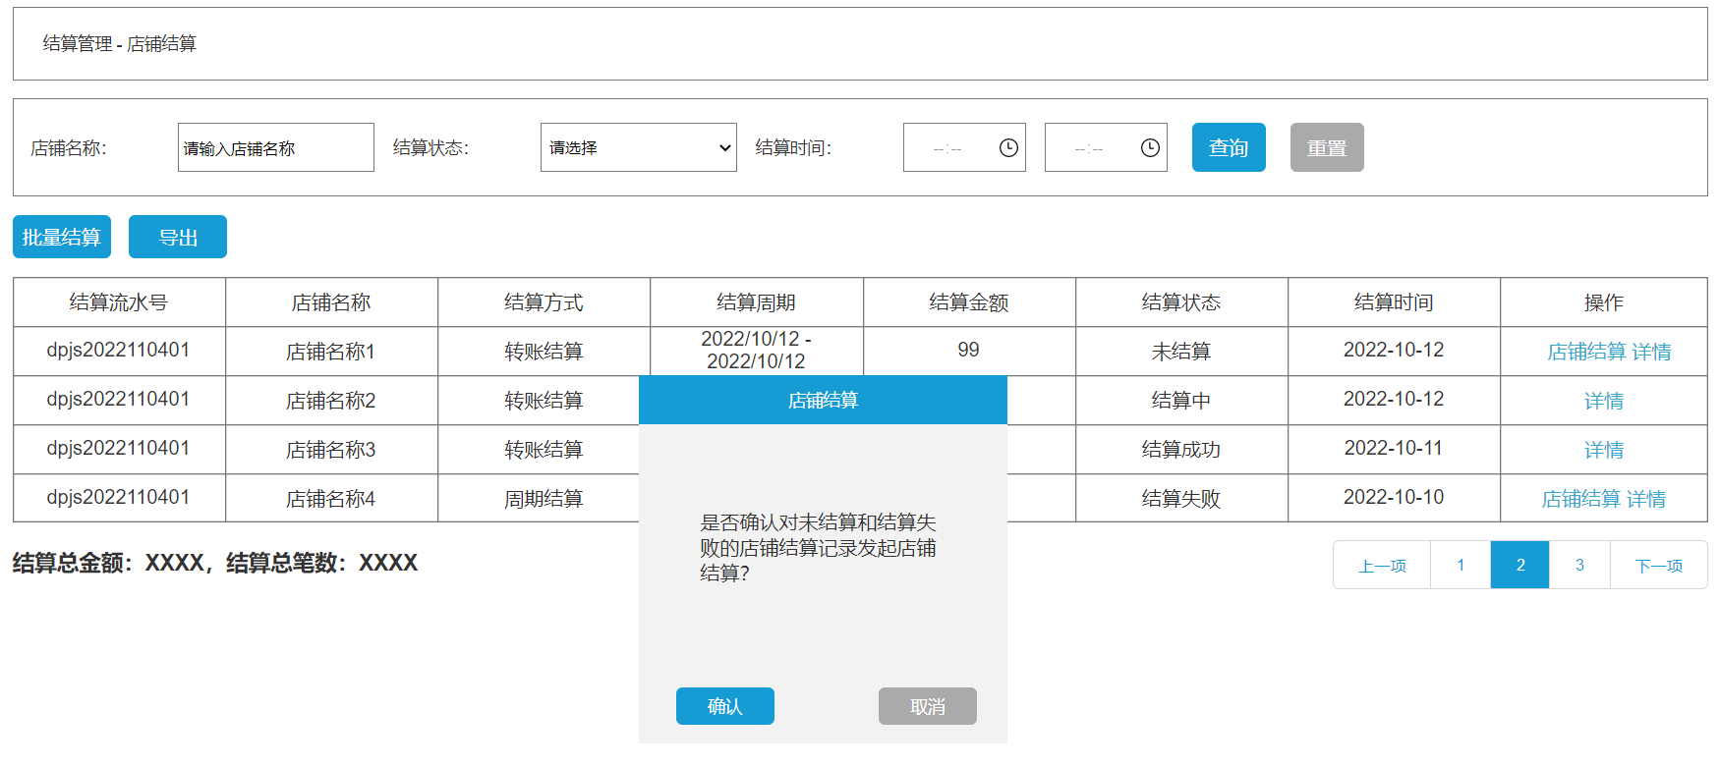Click the 店铺名称1 cell
Screen dimensions: 1720x766
[x=331, y=352]
